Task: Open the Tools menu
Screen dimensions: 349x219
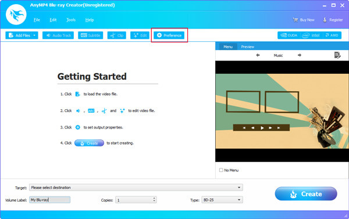Action: pyautogui.click(x=71, y=20)
